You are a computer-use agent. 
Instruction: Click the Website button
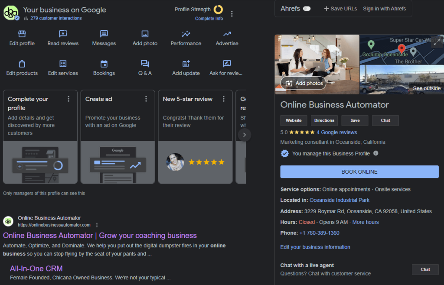coord(294,120)
